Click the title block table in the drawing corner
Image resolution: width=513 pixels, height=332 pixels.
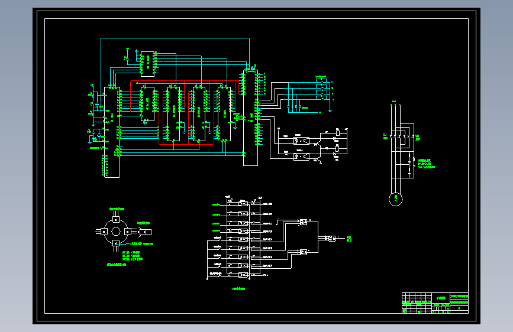point(435,303)
